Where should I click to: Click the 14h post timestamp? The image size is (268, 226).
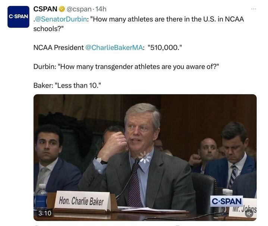101,9
